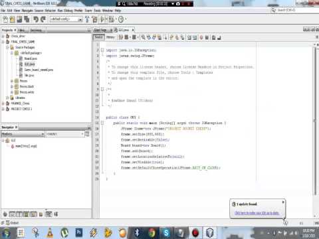The width and height of the screenshot is (319, 239).
Task: Collapse the Source Packages node
Action: 7,47
